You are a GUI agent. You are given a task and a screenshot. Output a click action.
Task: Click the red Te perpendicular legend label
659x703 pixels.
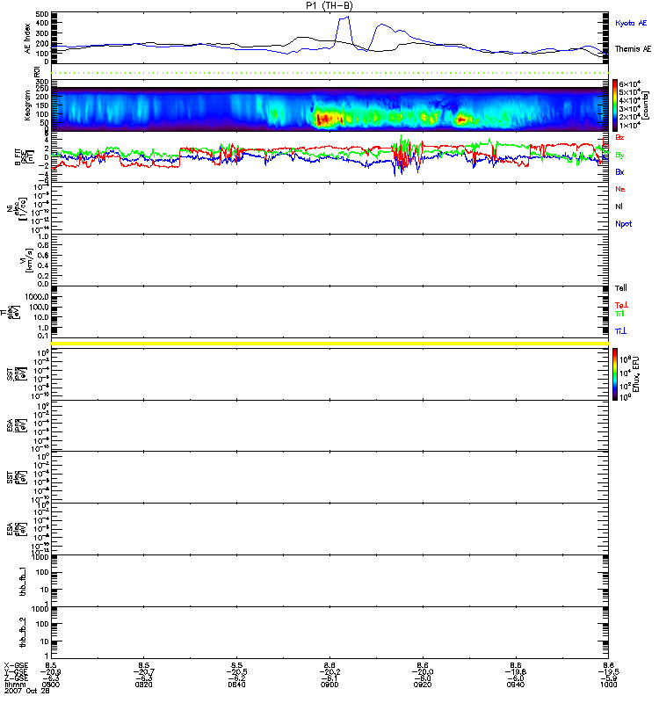pos(621,305)
